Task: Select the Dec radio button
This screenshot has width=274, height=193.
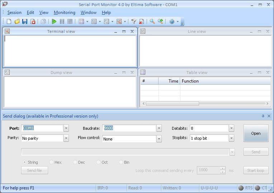Action: [75, 162]
